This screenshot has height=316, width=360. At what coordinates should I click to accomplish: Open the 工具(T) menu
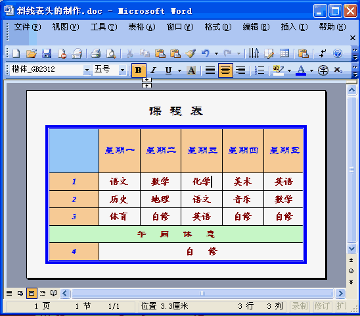point(104,27)
